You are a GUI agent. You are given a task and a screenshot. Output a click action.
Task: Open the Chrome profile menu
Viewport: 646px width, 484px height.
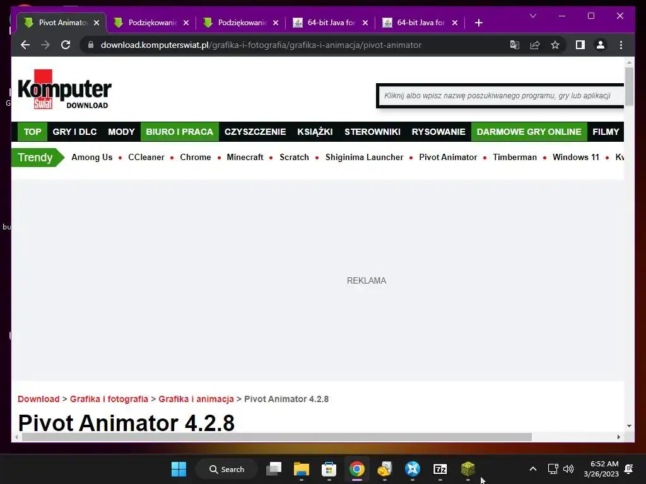[601, 45]
